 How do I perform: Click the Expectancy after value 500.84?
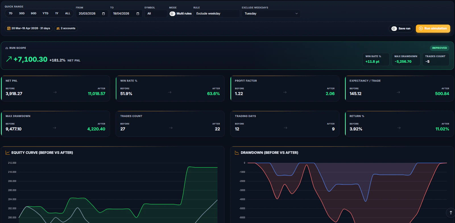tap(442, 94)
